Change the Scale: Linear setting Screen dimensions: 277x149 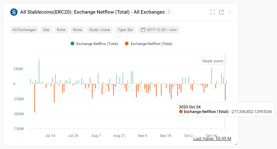click(100, 30)
